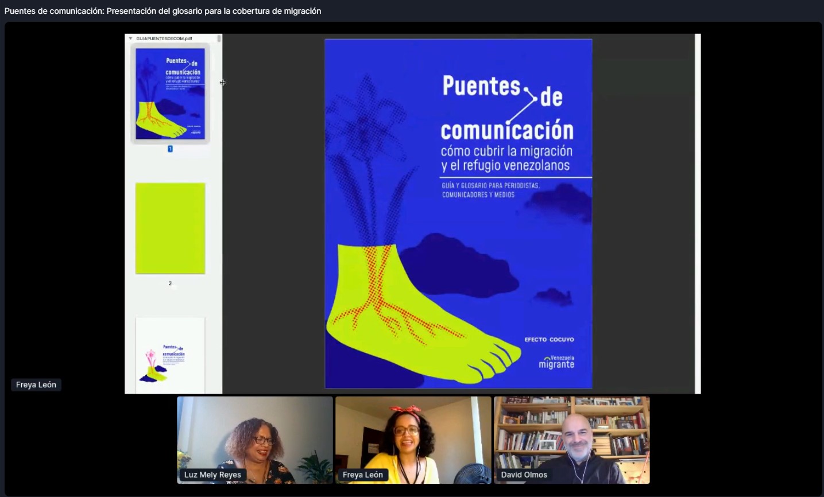Click the David Olmos name label
824x497 pixels.
(524, 475)
